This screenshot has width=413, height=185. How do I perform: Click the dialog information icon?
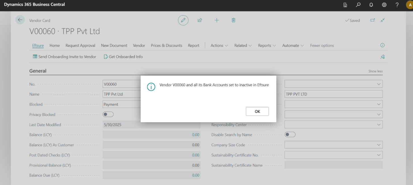[151, 87]
